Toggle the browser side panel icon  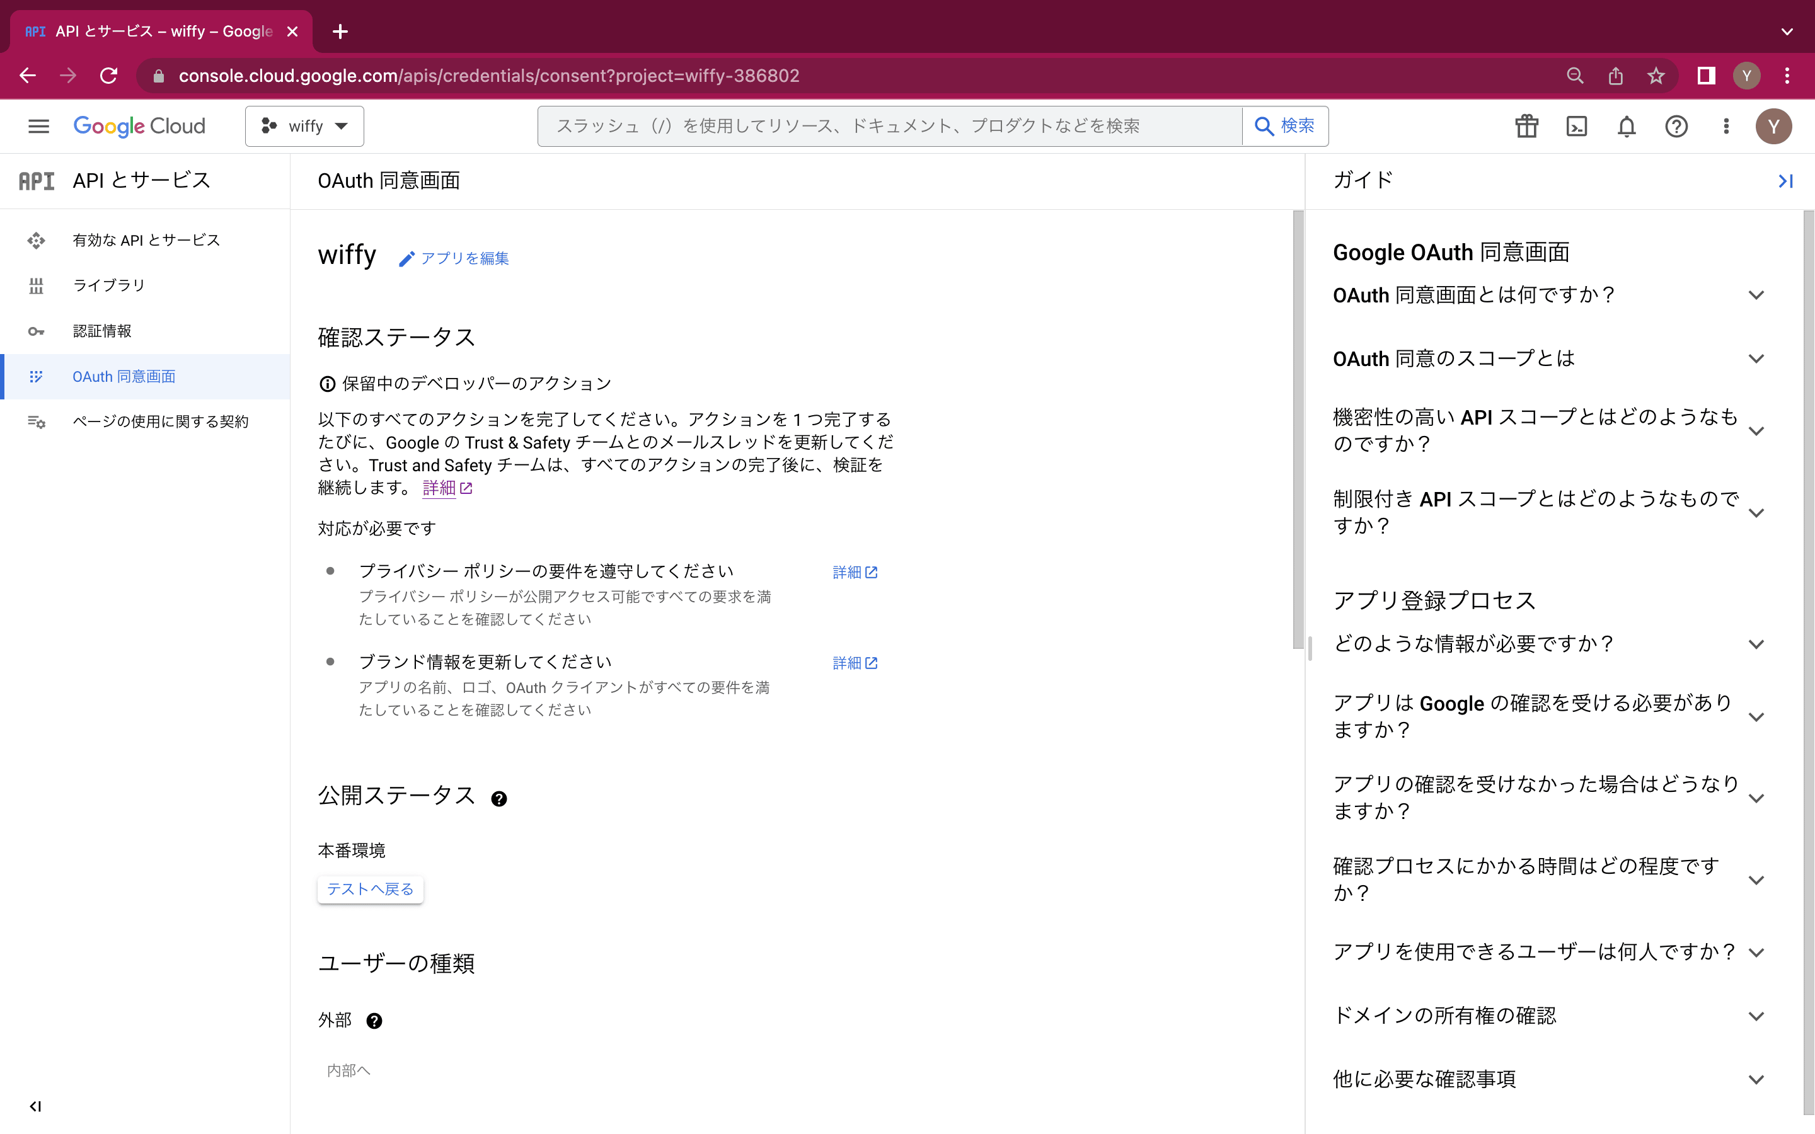pyautogui.click(x=1706, y=76)
